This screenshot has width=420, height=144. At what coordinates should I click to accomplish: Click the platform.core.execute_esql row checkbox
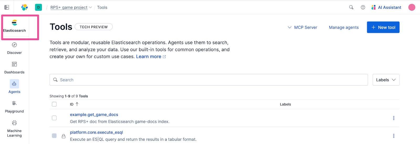click(54, 136)
